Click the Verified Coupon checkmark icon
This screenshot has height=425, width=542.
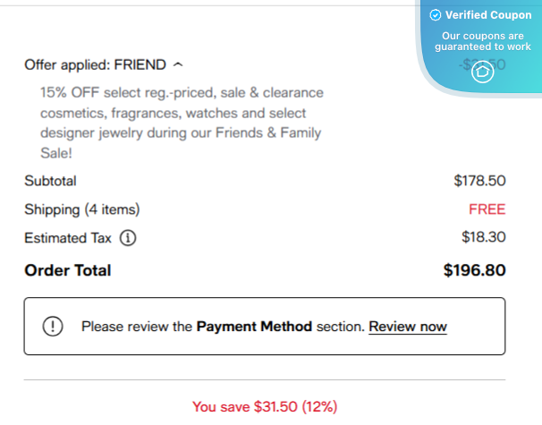(435, 15)
